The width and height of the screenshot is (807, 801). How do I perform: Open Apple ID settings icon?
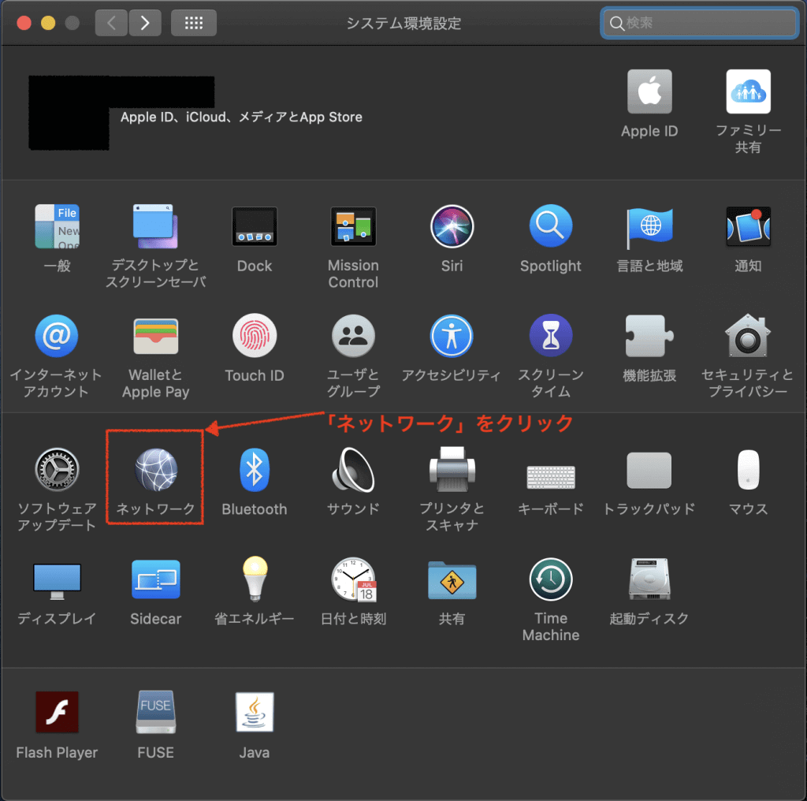tap(649, 91)
